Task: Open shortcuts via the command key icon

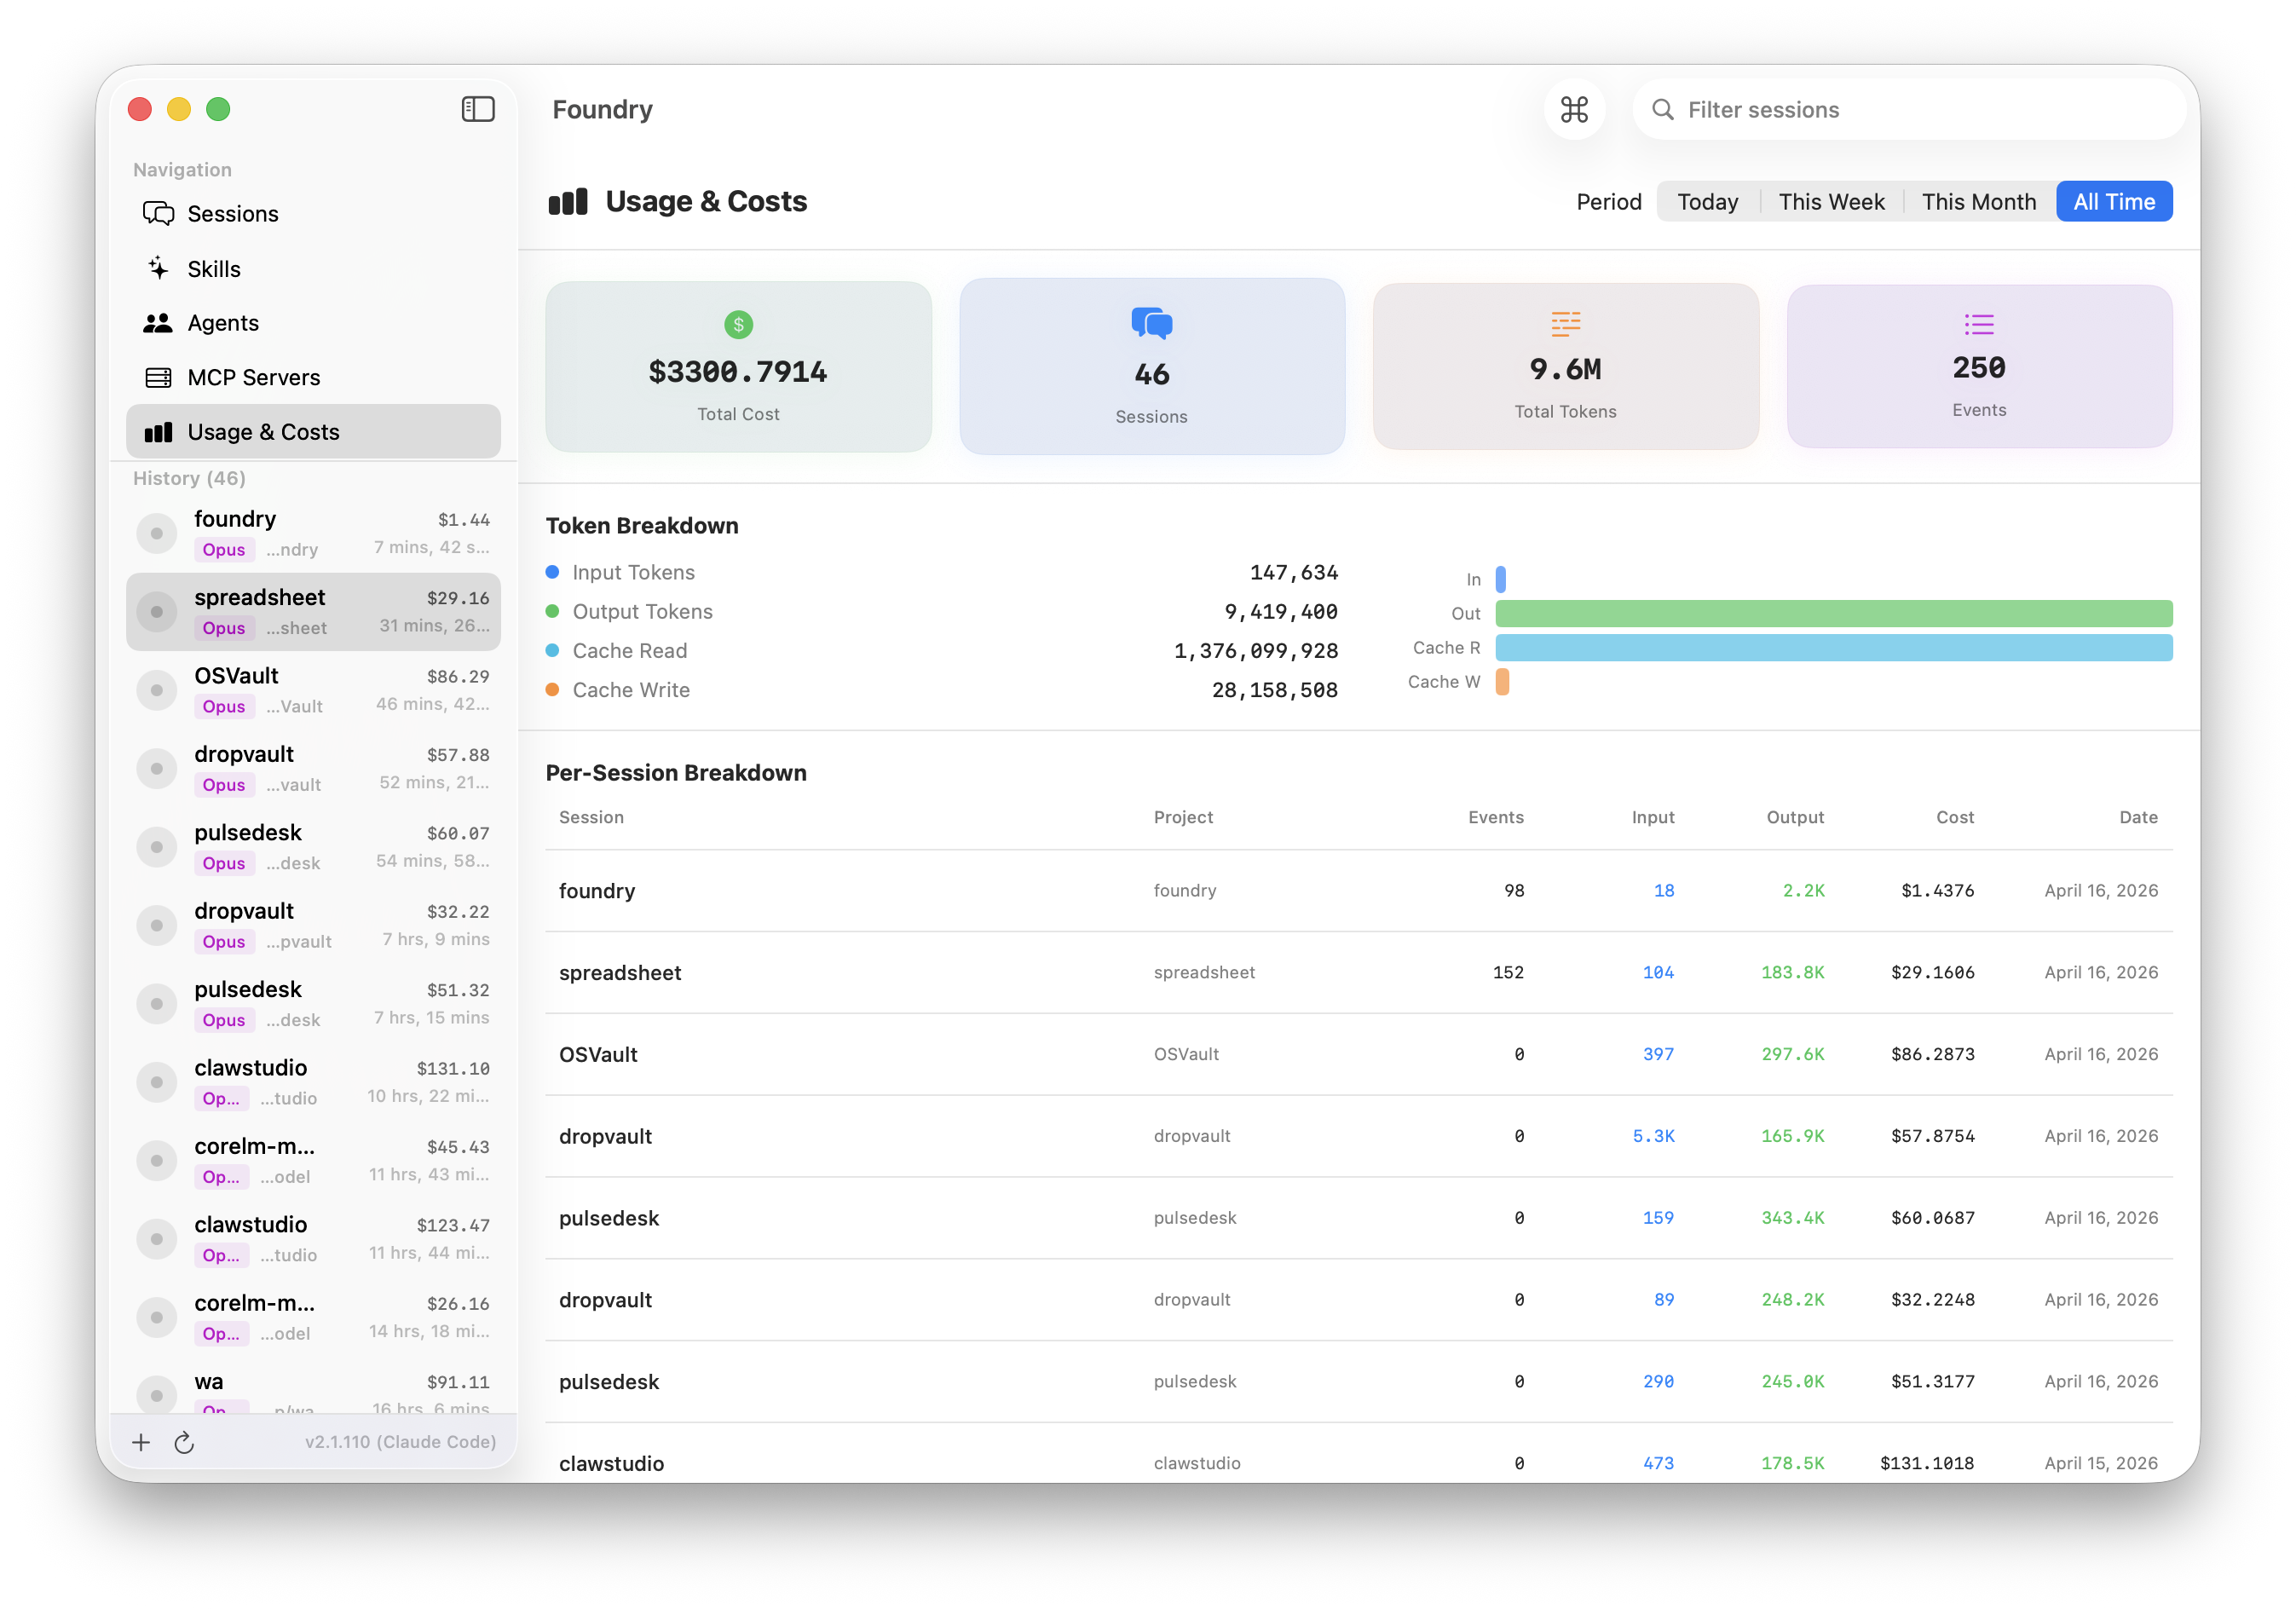Action: 1574,110
